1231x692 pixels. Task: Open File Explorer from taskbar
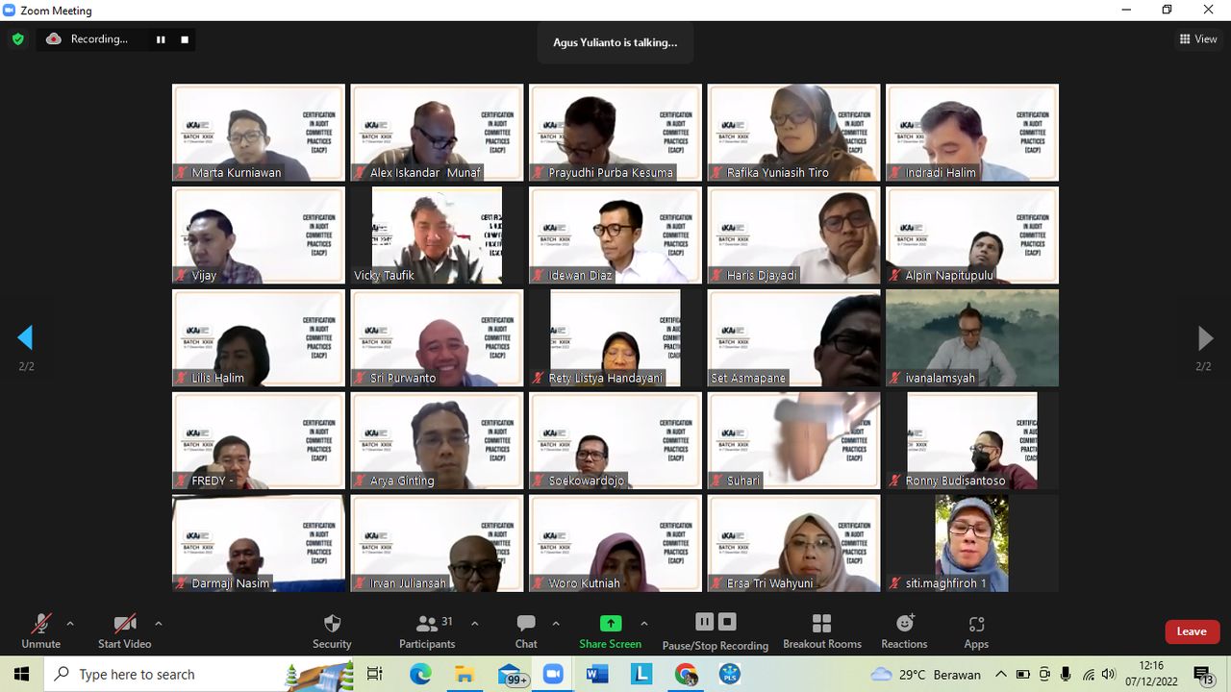point(465,674)
